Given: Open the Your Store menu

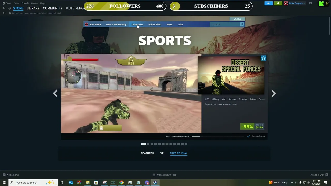Looking at the screenshot, I should pyautogui.click(x=95, y=24).
